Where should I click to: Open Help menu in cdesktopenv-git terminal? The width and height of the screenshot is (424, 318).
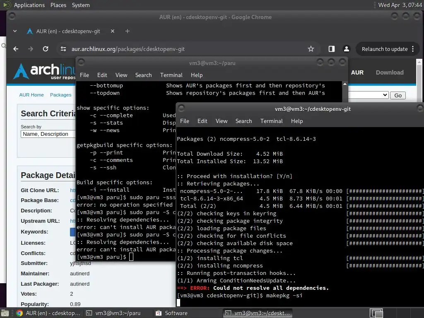[x=297, y=121]
